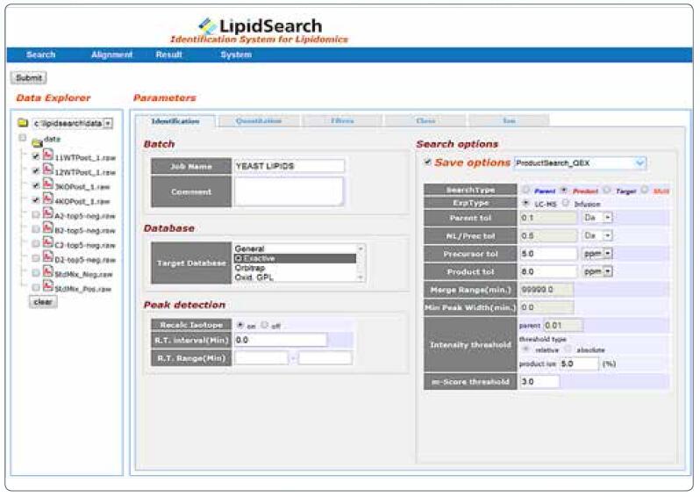The width and height of the screenshot is (700, 497).
Task: Check the StdMix_Pos.raw checkbox
Action: tap(36, 288)
